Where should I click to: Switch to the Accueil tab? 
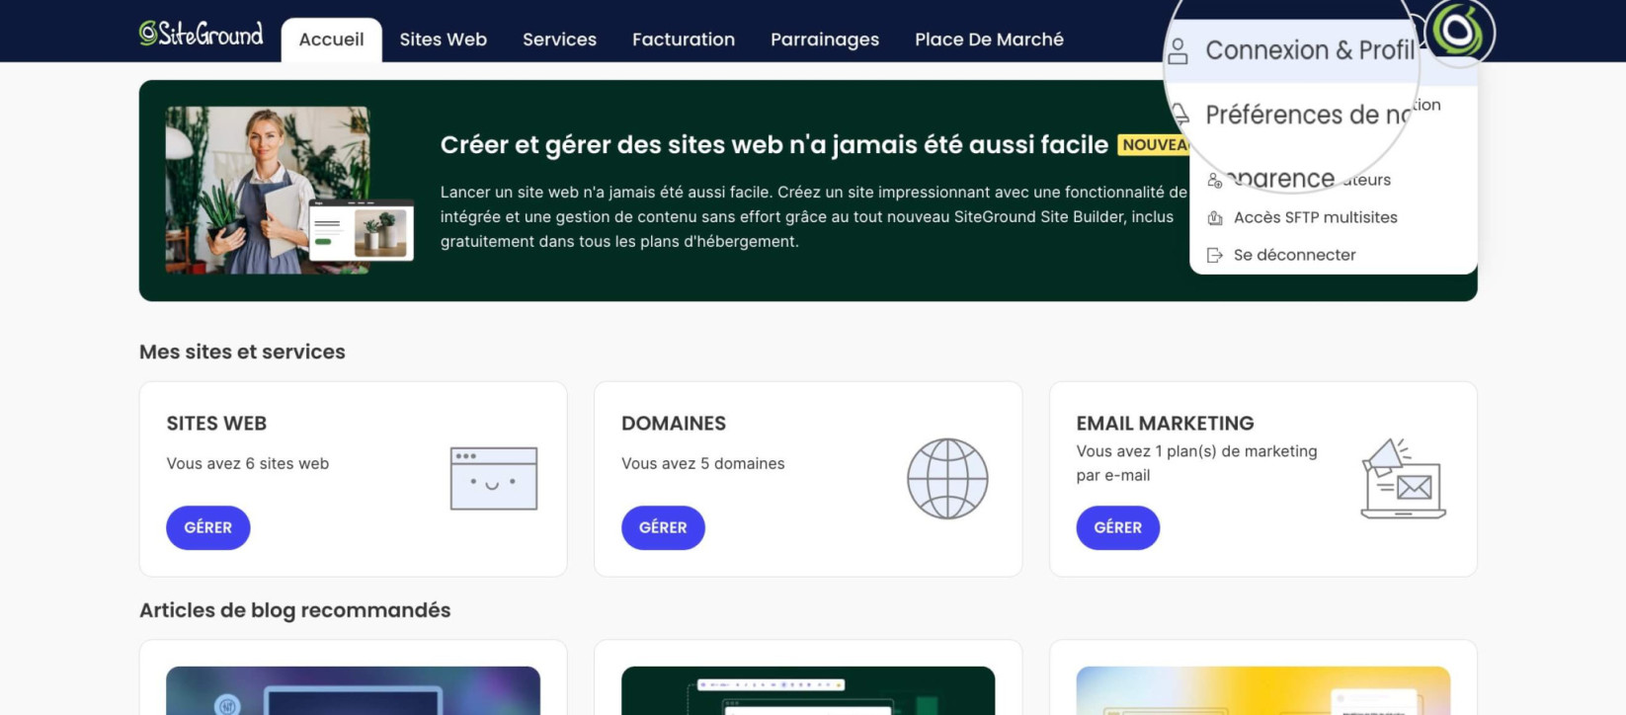[x=331, y=40]
